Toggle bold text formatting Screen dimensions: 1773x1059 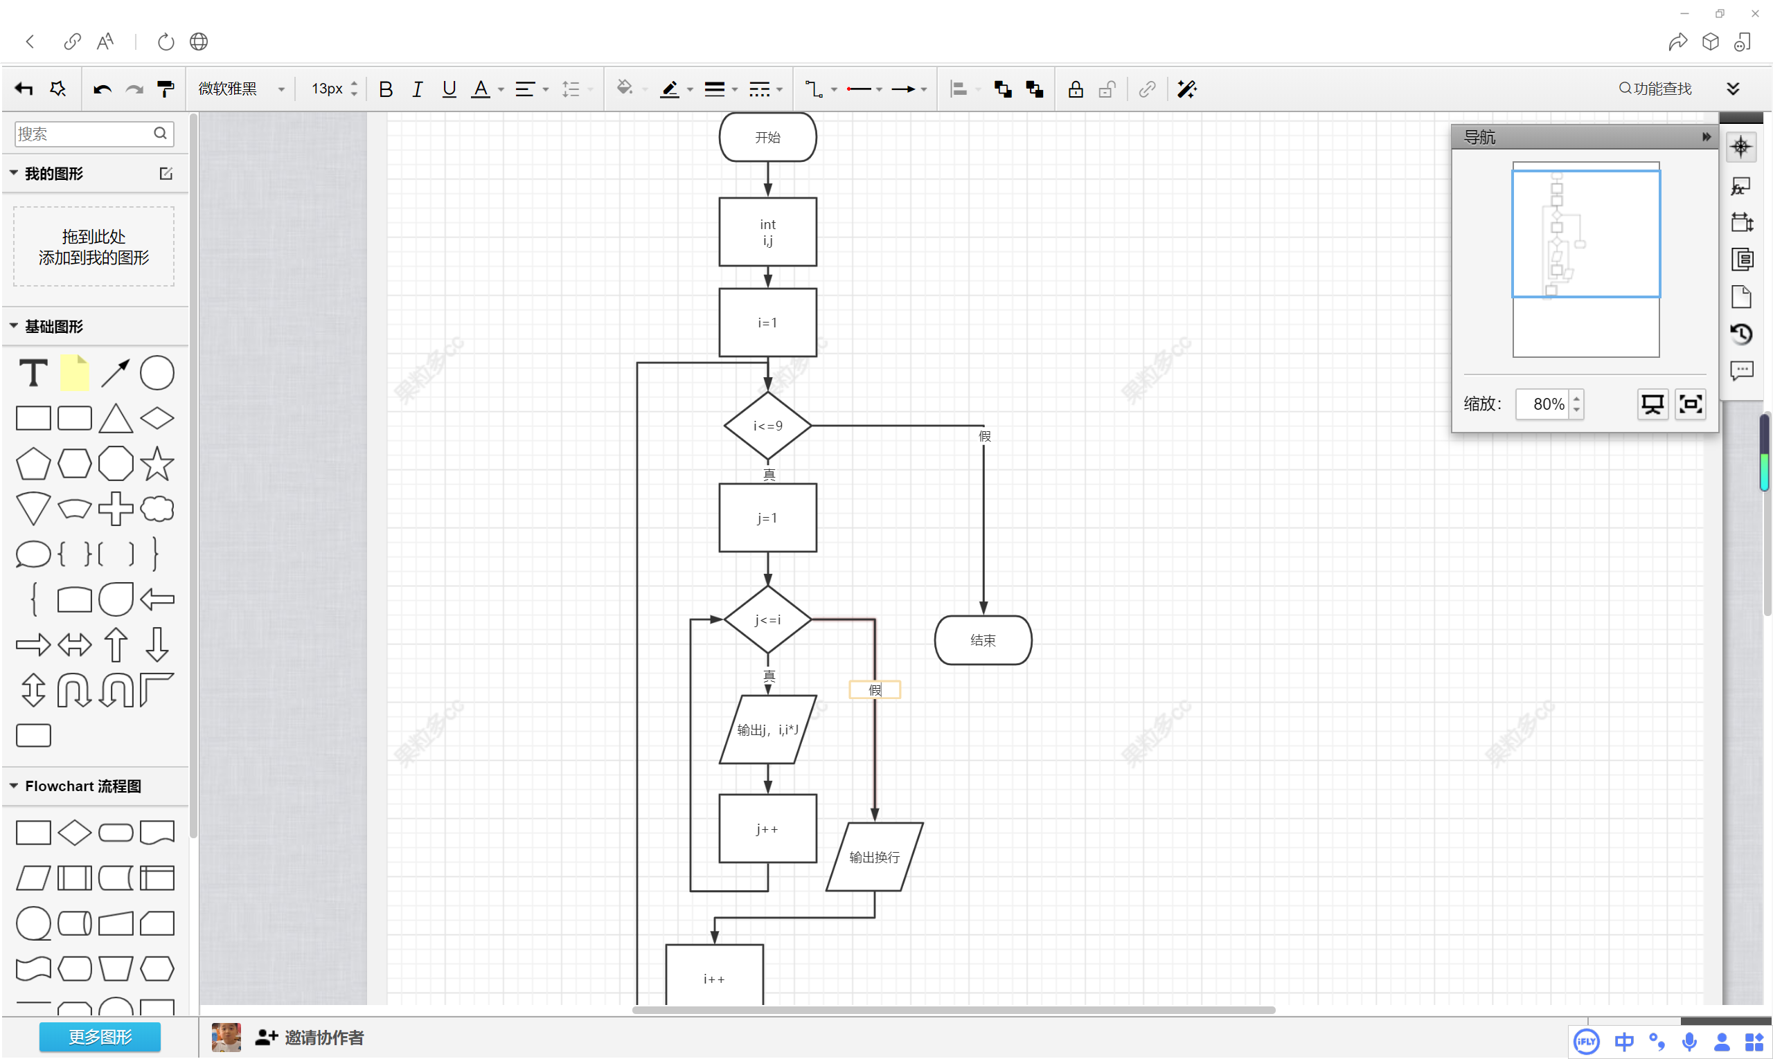tap(386, 89)
